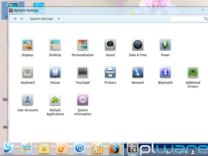Click the user tray icon
The height and width of the screenshot is (156, 208).
point(193,152)
